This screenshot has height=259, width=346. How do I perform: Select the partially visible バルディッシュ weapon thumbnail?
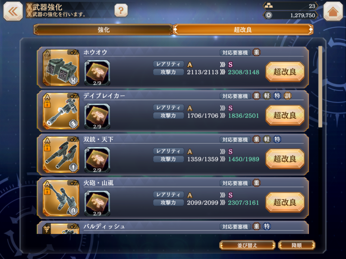(x=61, y=229)
